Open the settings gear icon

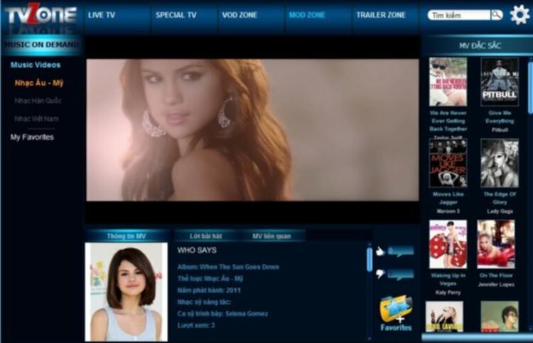519,15
